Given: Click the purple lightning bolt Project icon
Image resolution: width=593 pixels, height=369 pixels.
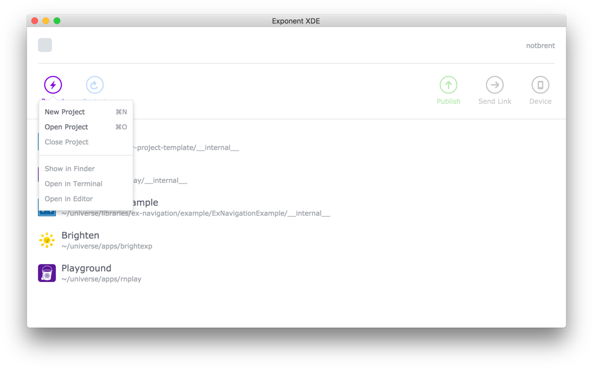Looking at the screenshot, I should coord(53,85).
